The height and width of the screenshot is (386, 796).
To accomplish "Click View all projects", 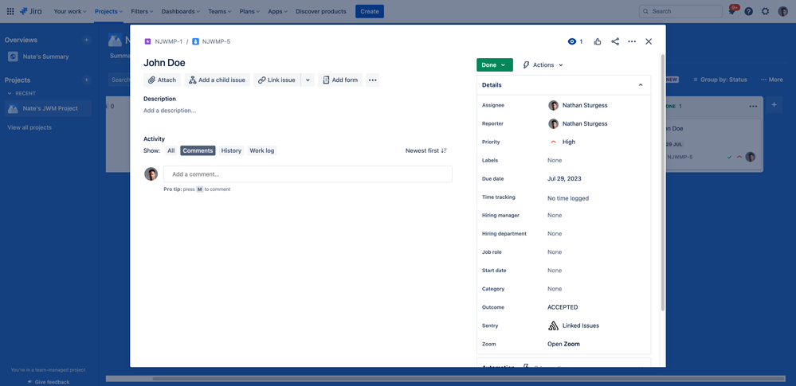I will pyautogui.click(x=29, y=128).
